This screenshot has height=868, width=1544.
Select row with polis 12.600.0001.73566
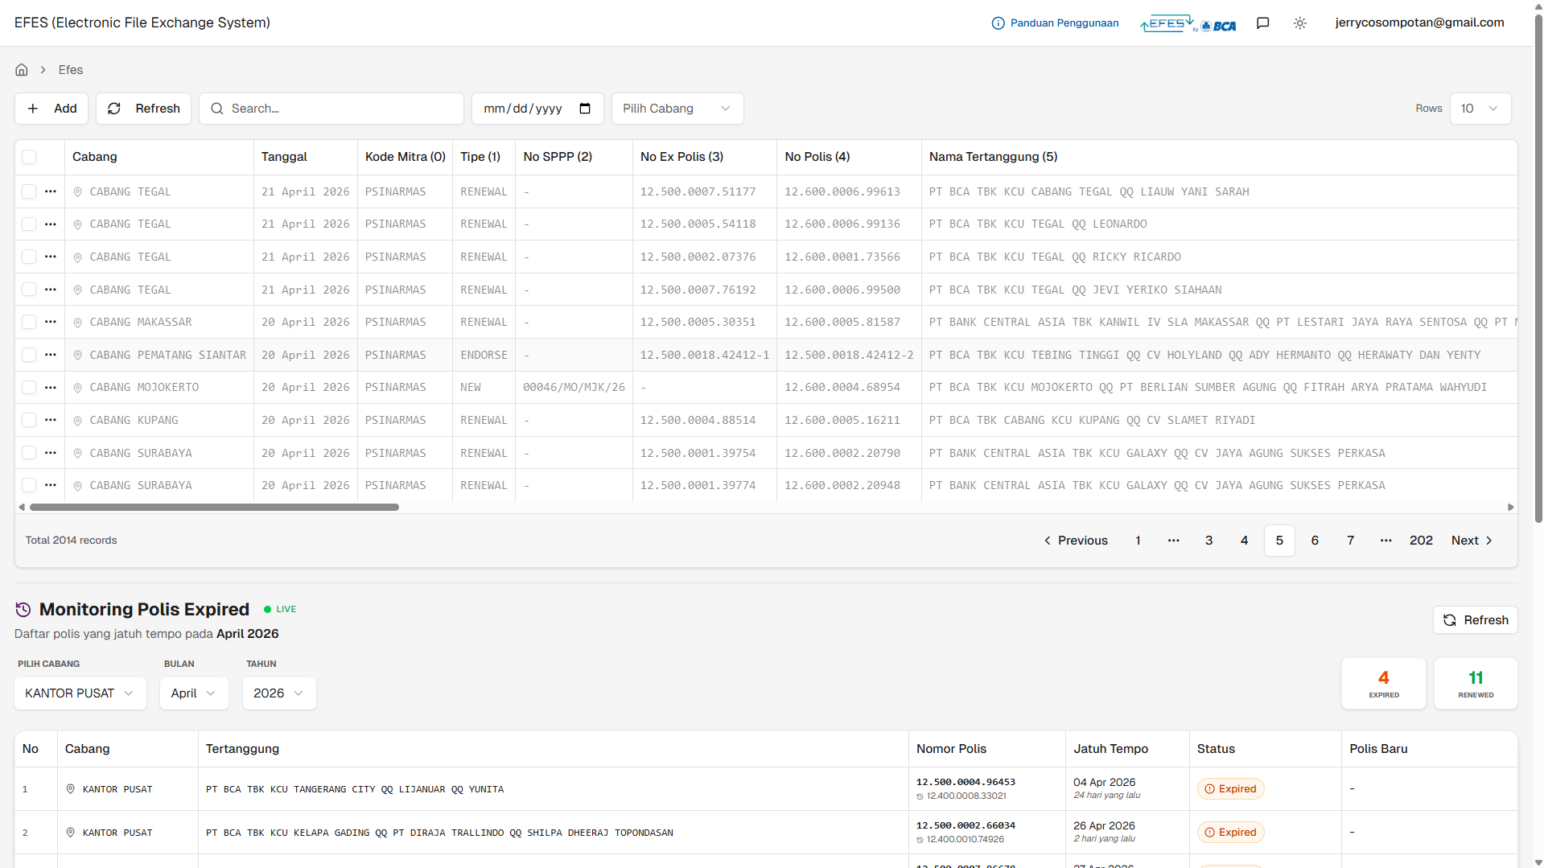(29, 257)
